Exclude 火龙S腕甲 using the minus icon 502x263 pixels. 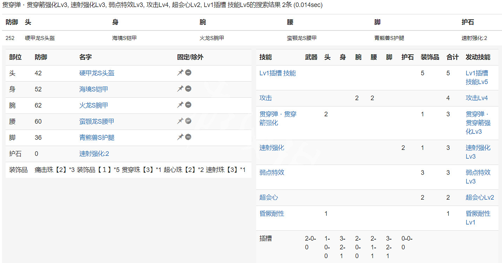point(188,105)
